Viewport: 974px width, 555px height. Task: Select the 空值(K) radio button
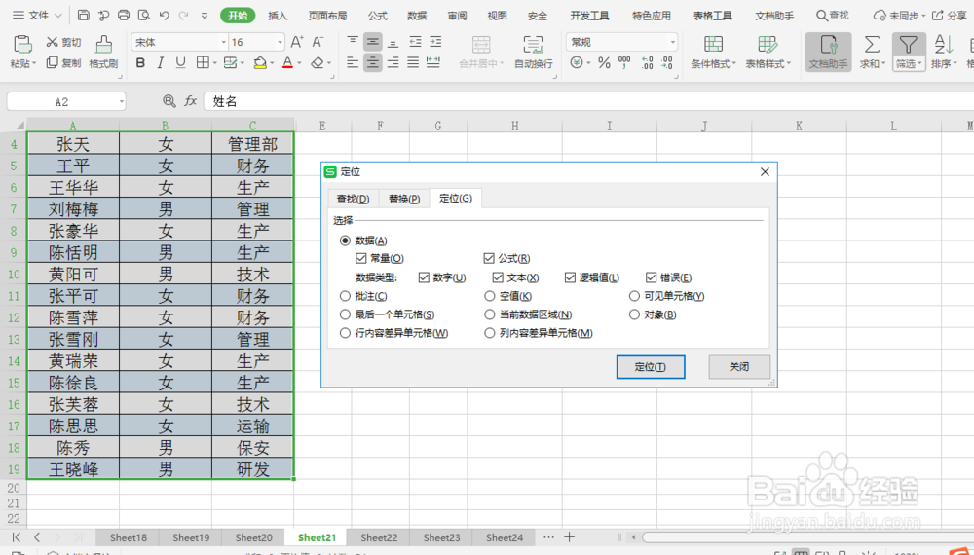(x=490, y=296)
